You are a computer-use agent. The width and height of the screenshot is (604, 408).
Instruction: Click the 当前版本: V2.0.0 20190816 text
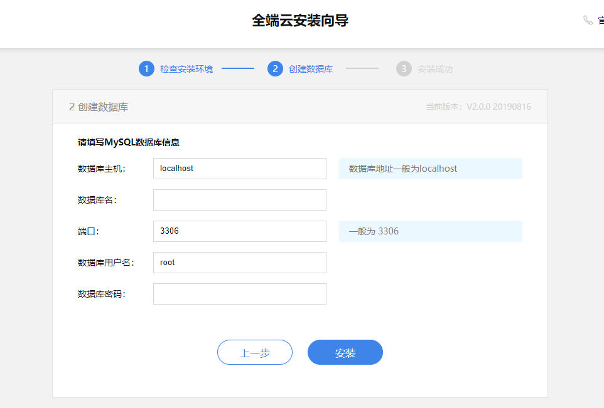click(x=478, y=107)
